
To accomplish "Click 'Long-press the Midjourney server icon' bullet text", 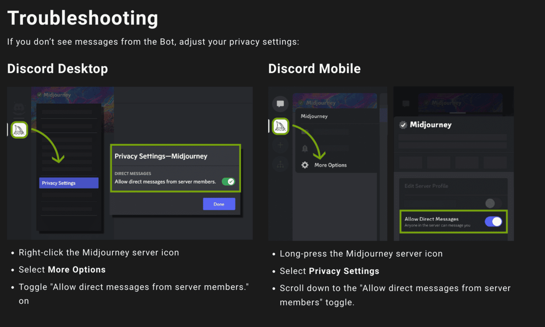I will 361,254.
